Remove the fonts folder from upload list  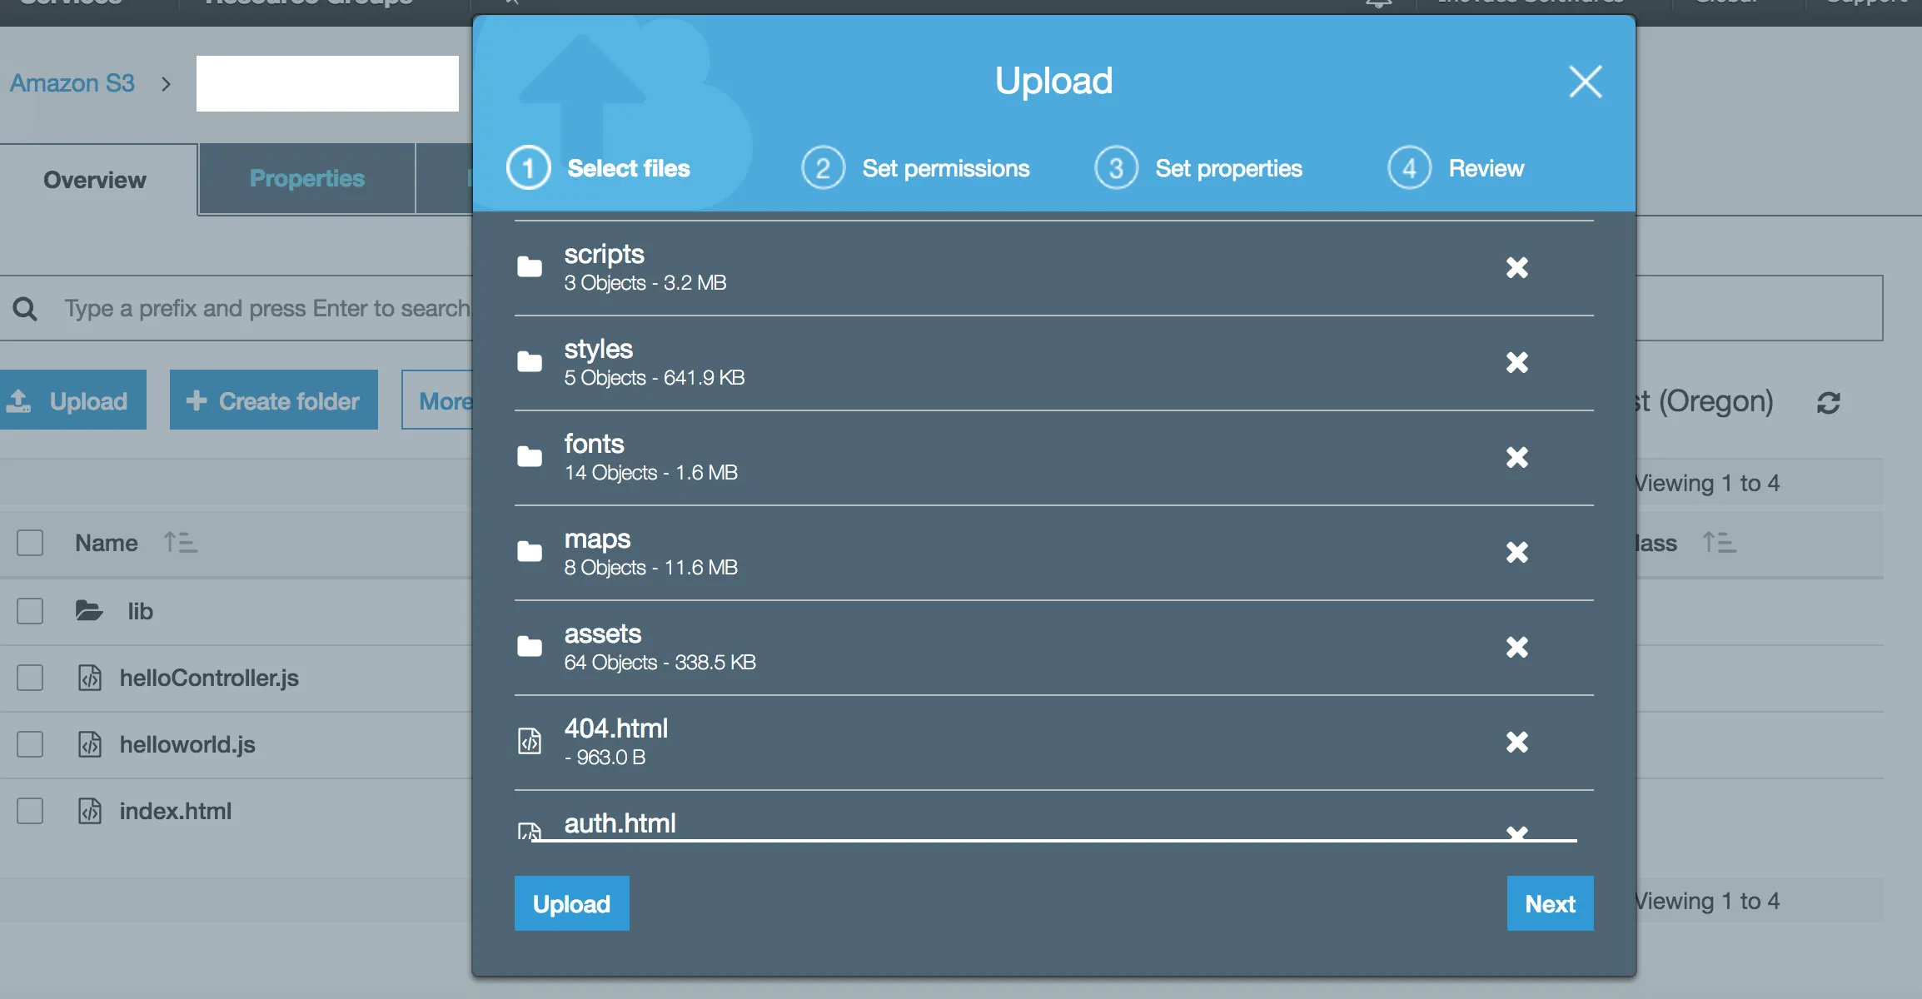tap(1516, 457)
